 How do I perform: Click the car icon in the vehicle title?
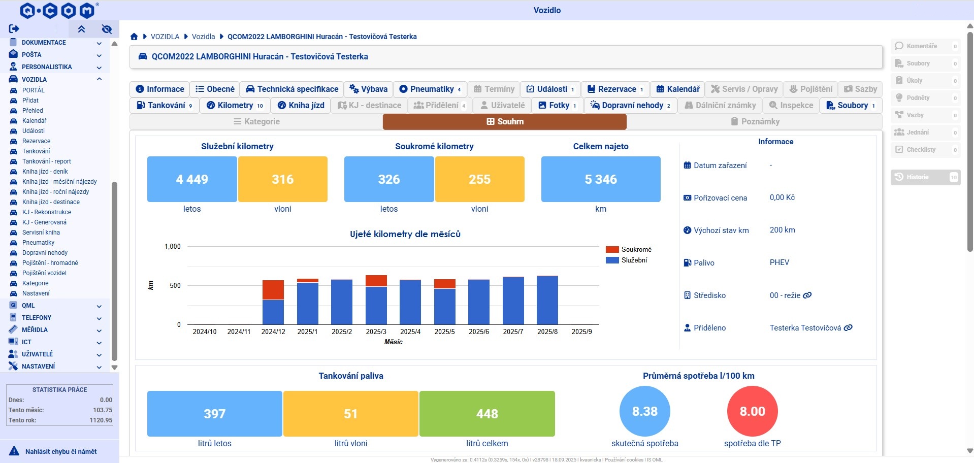(x=143, y=57)
